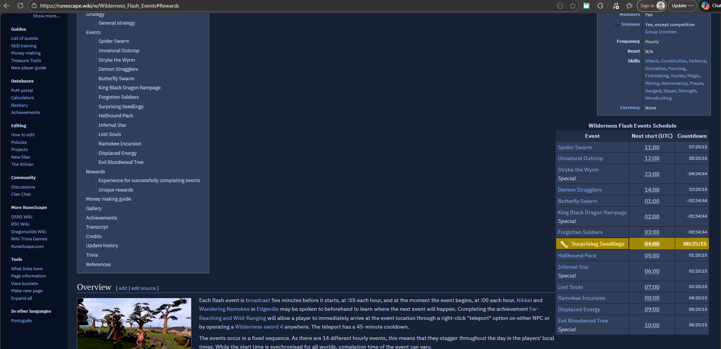Image resolution: width=721 pixels, height=349 pixels.
Task: Open Treasure Trails sidebar link
Action: click(x=26, y=61)
